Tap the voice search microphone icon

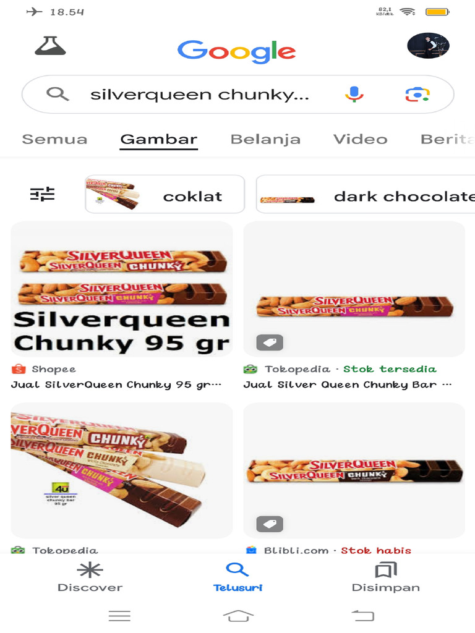(354, 94)
